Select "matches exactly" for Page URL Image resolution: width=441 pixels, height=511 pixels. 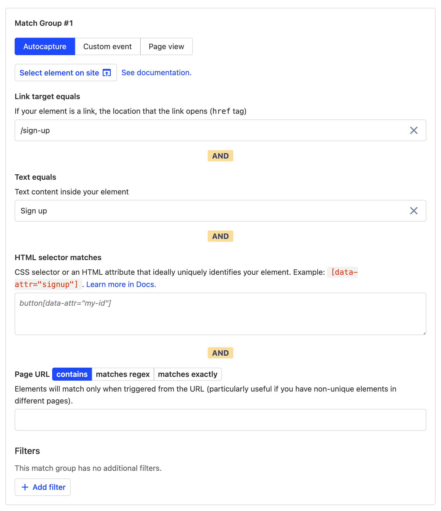188,374
